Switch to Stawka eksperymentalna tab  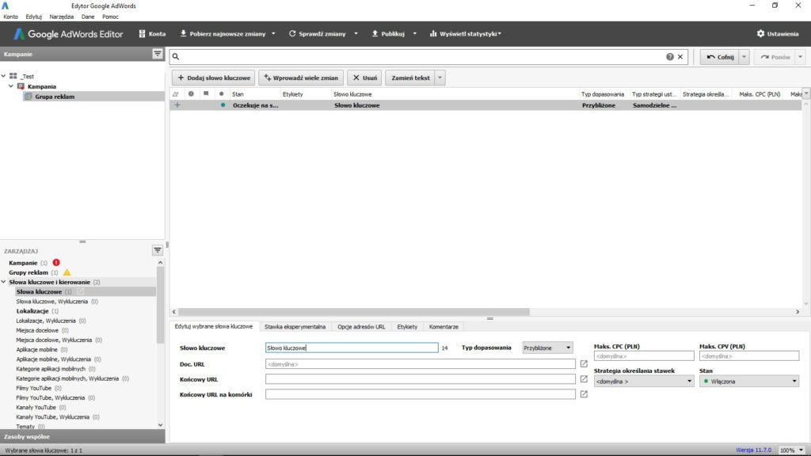[x=295, y=327]
